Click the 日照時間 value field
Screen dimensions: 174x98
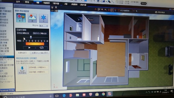(x=39, y=68)
